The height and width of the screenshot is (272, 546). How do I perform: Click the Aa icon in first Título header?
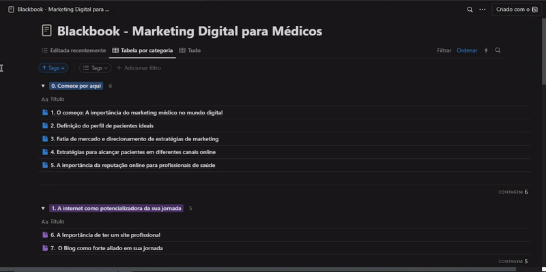coord(44,100)
